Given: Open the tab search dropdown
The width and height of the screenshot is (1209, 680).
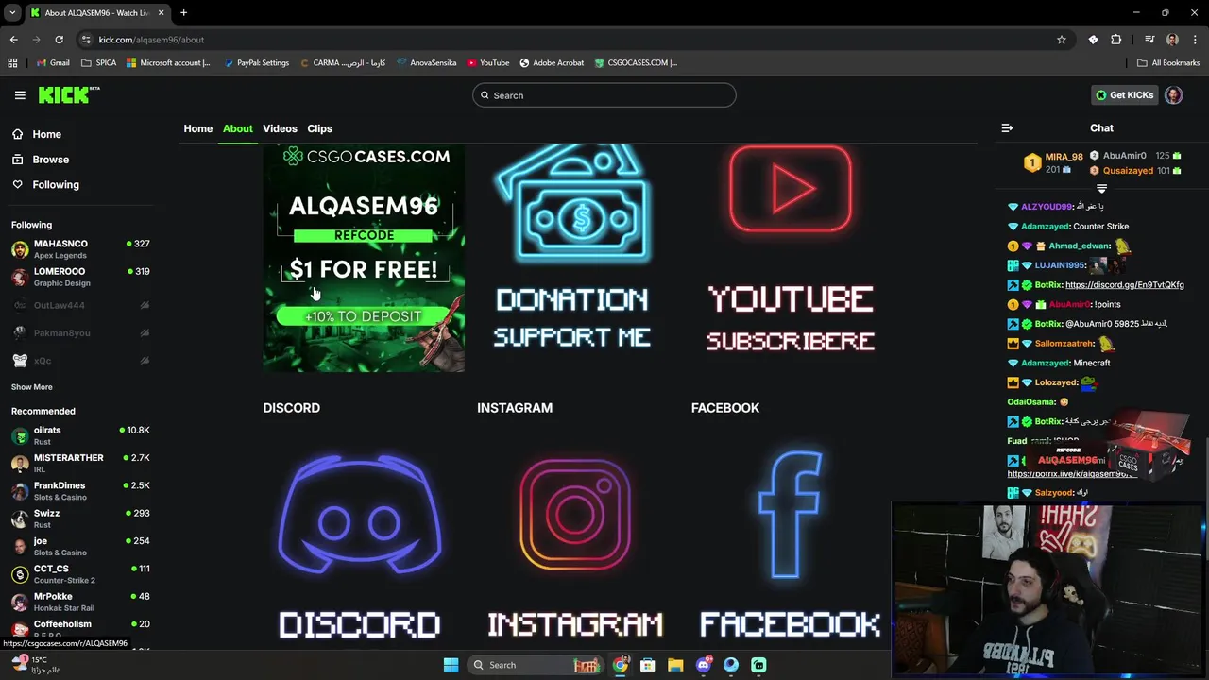Looking at the screenshot, I should (x=12, y=13).
